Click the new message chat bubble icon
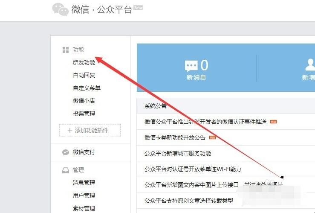This screenshot has height=213, width=315. (x=191, y=66)
